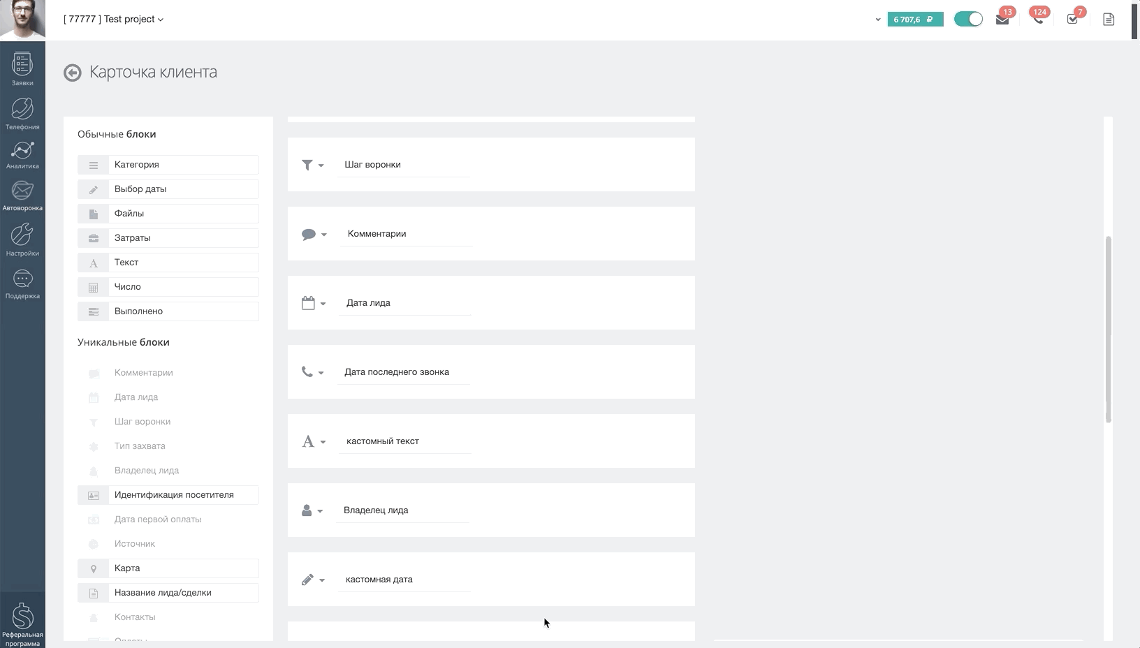Open letter A dropdown for кастомный текст
Screen dimensions: 1140x648
[x=314, y=442]
